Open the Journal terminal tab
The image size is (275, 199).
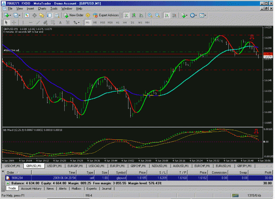click(106, 188)
